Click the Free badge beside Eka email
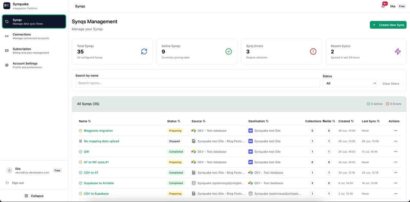 click(57, 171)
